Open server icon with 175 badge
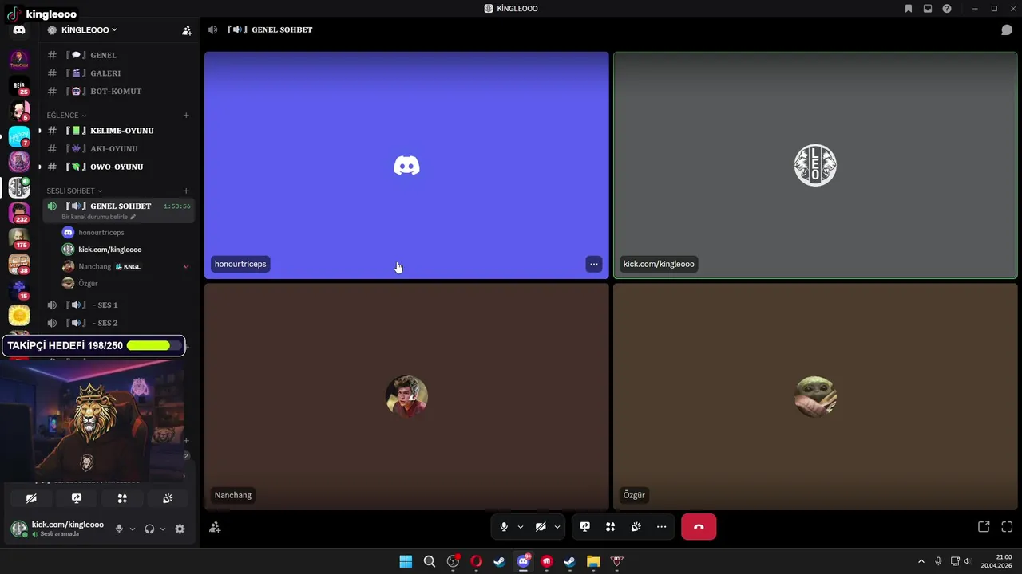The height and width of the screenshot is (574, 1022). (19, 238)
